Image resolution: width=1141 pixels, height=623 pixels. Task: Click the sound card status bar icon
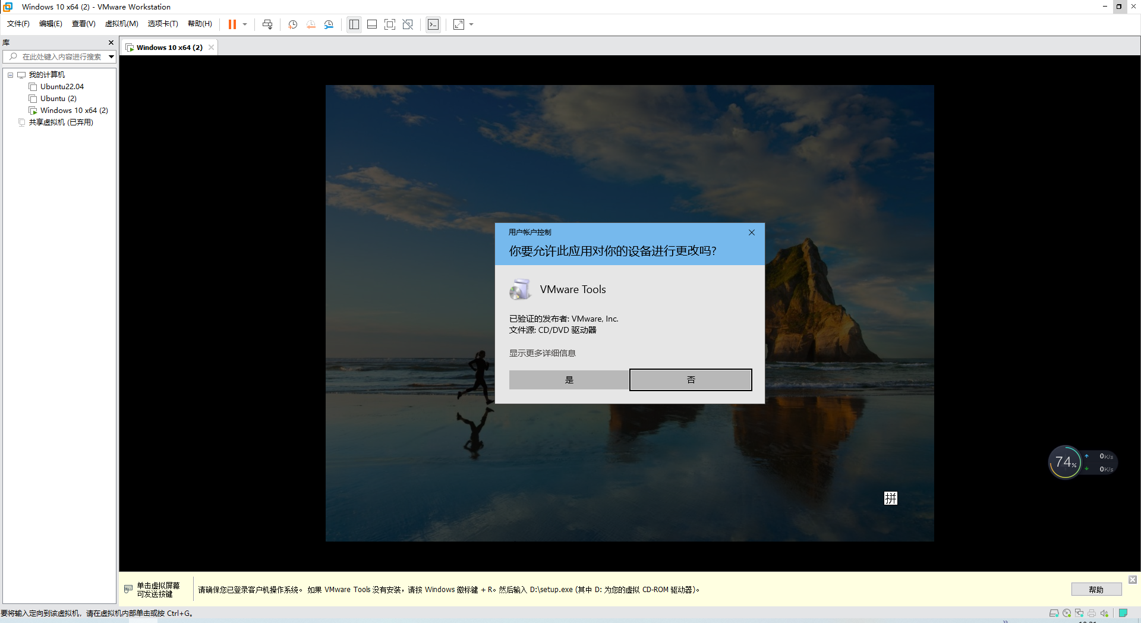pos(1104,613)
